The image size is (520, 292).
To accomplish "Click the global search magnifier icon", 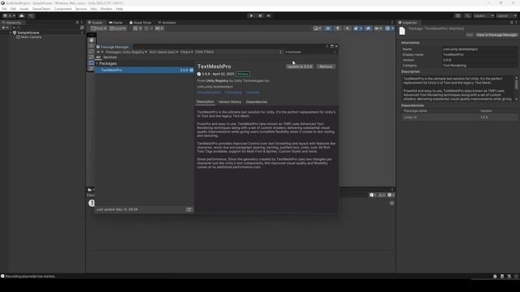I will (467, 15).
